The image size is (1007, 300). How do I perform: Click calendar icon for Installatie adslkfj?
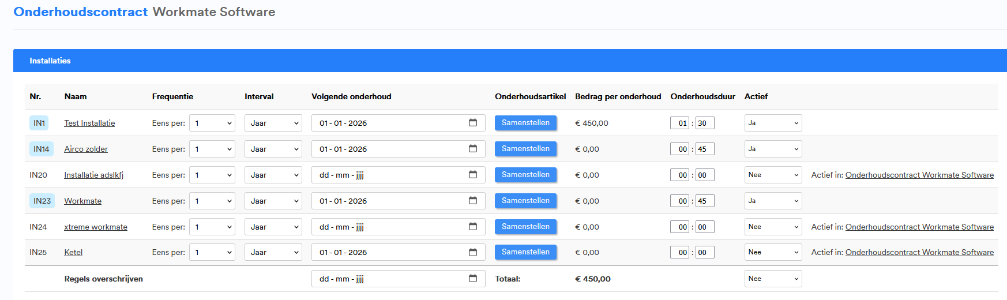473,175
